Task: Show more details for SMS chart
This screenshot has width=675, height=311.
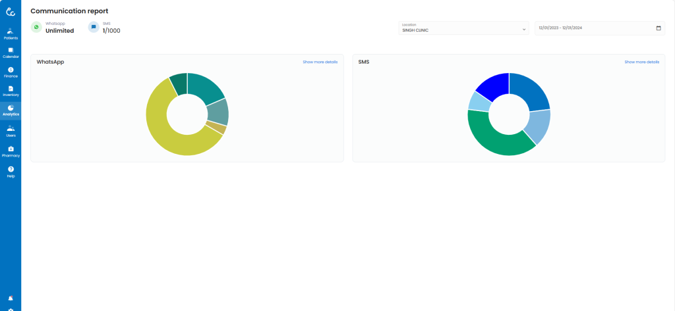Action: [641, 62]
